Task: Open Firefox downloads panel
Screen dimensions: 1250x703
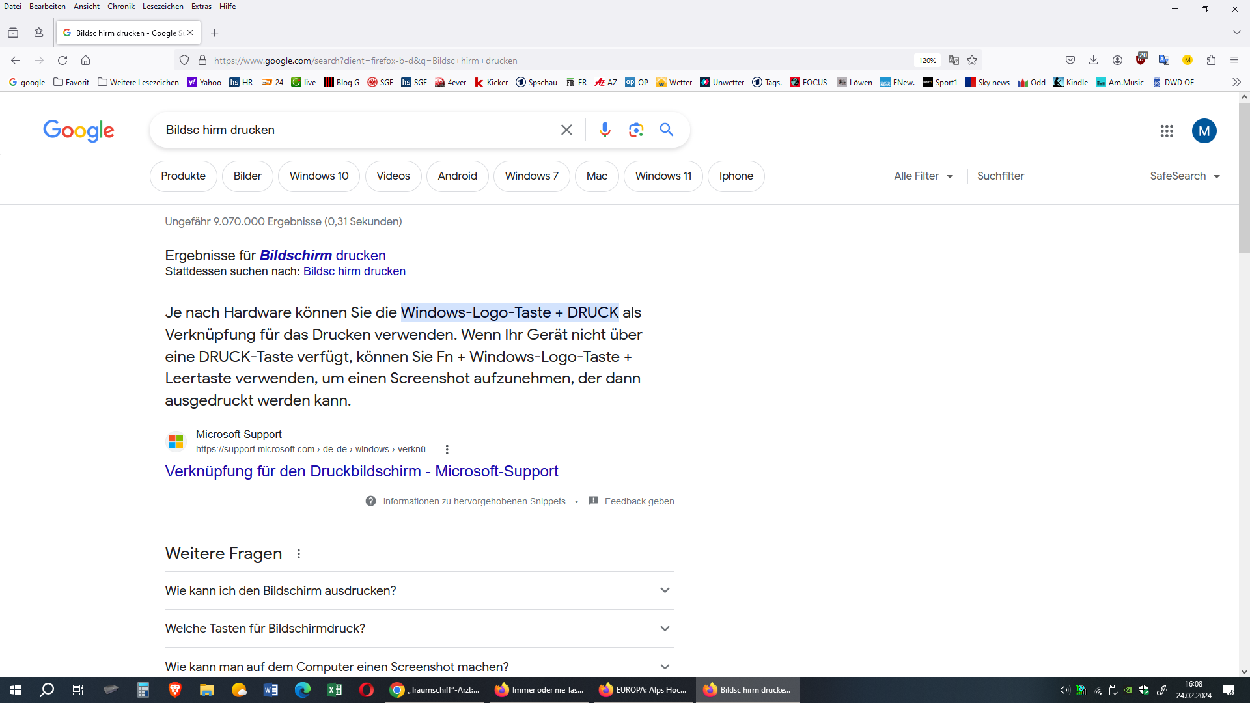Action: point(1093,61)
